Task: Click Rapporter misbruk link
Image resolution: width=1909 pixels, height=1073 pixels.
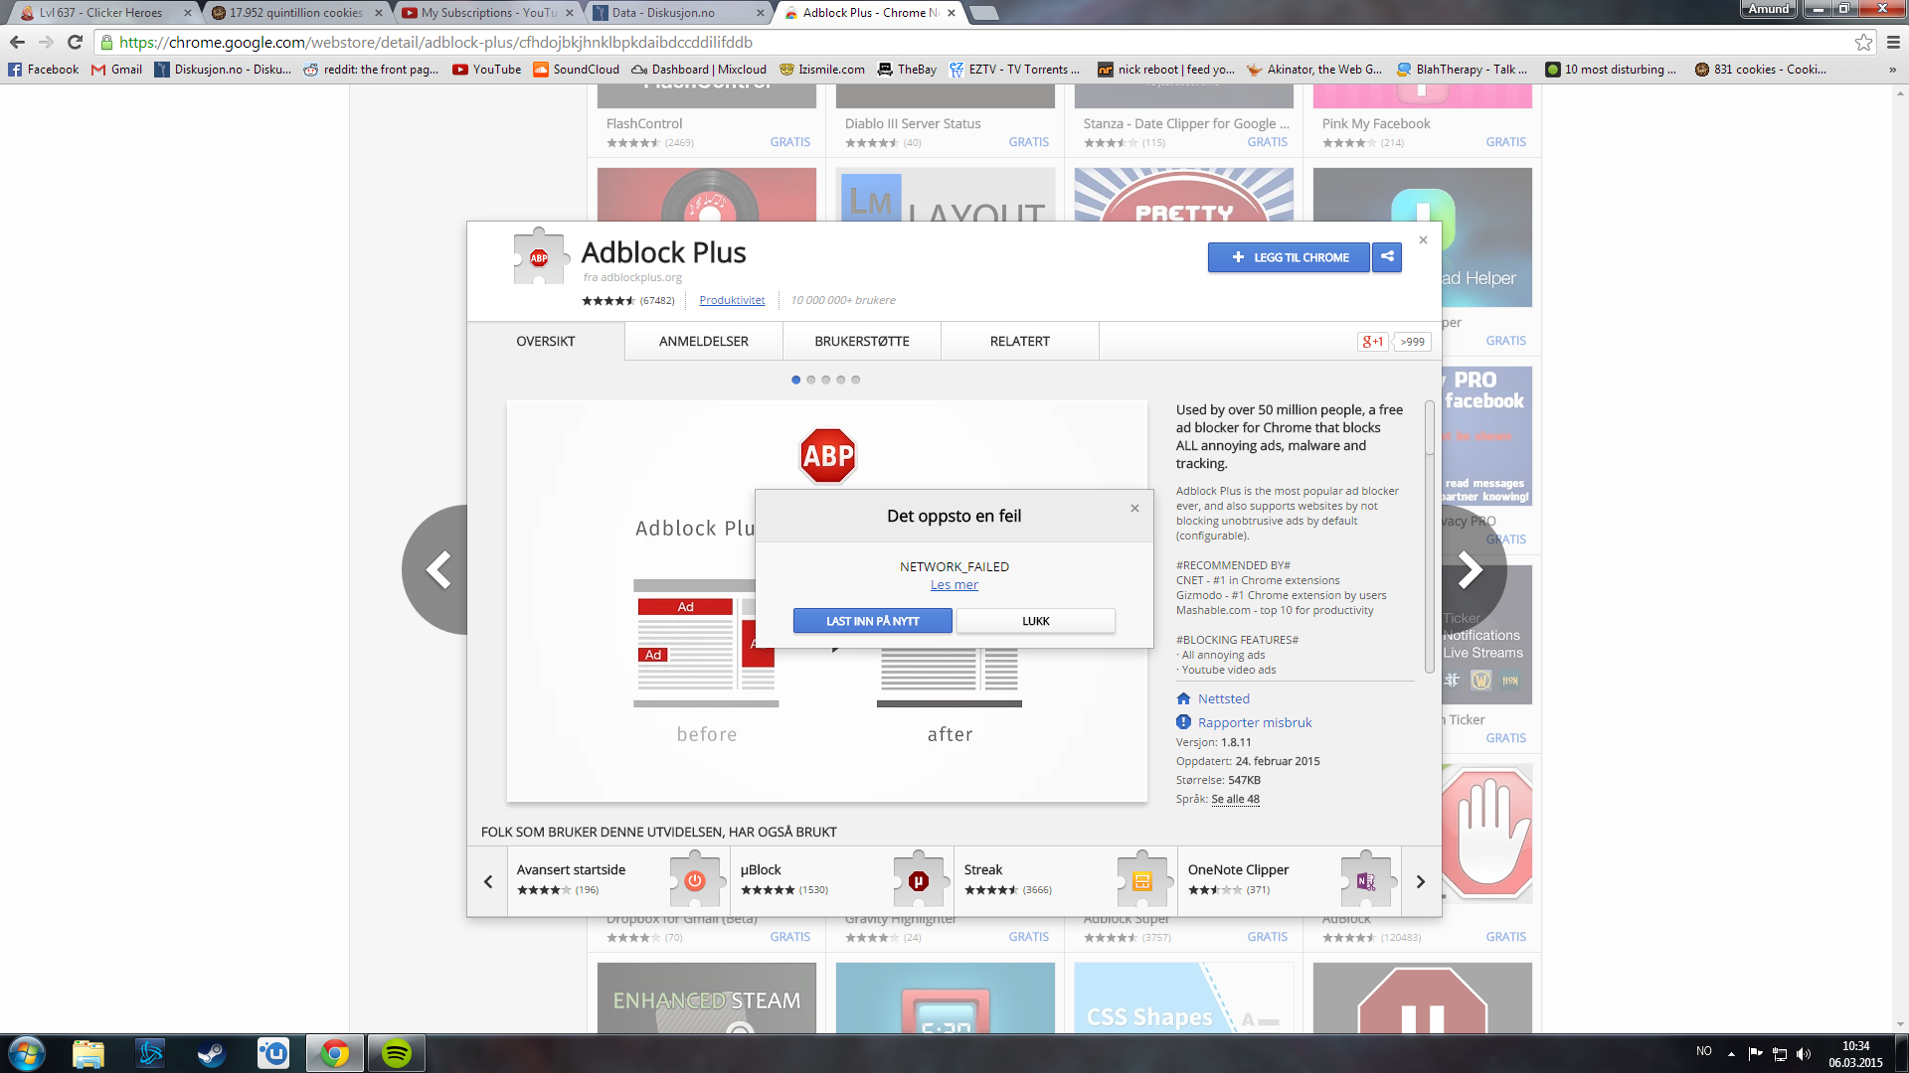Action: click(1254, 722)
